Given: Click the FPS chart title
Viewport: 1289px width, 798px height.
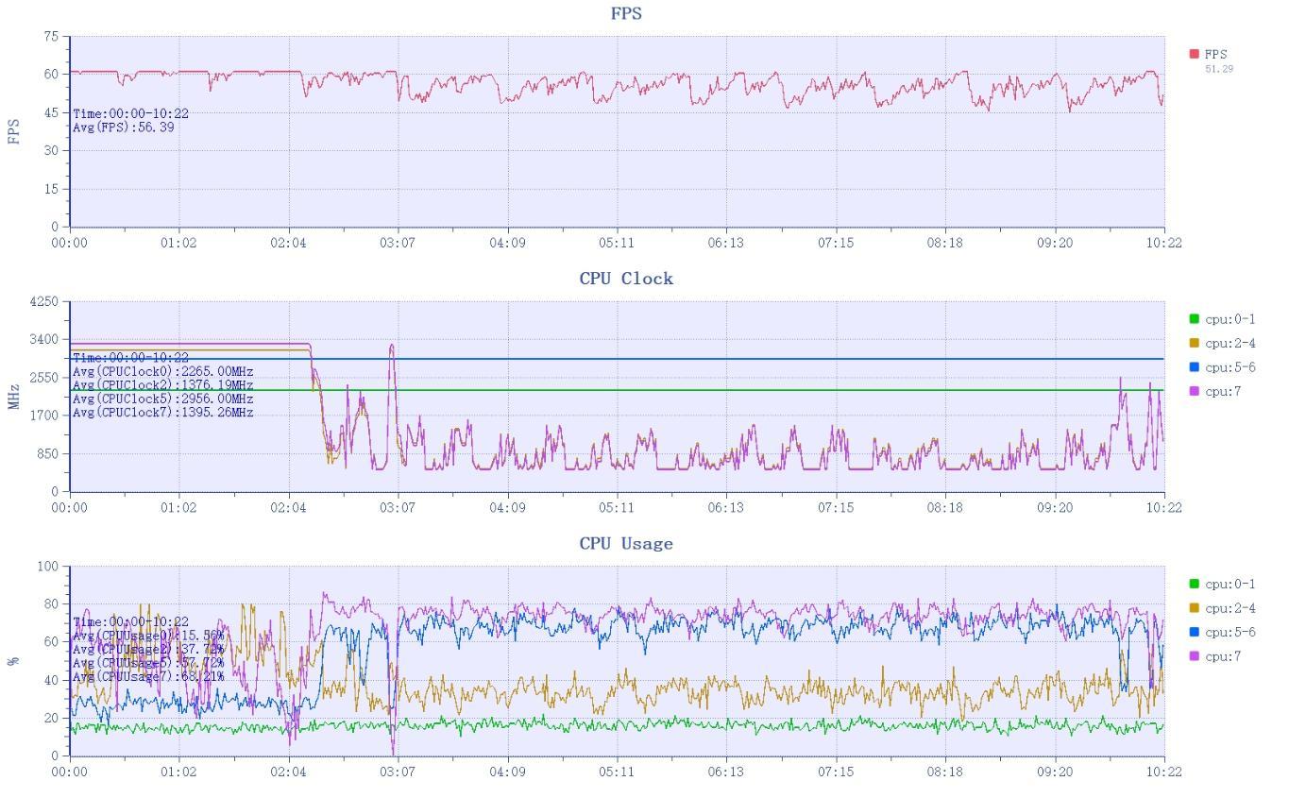Looking at the screenshot, I should 627,13.
